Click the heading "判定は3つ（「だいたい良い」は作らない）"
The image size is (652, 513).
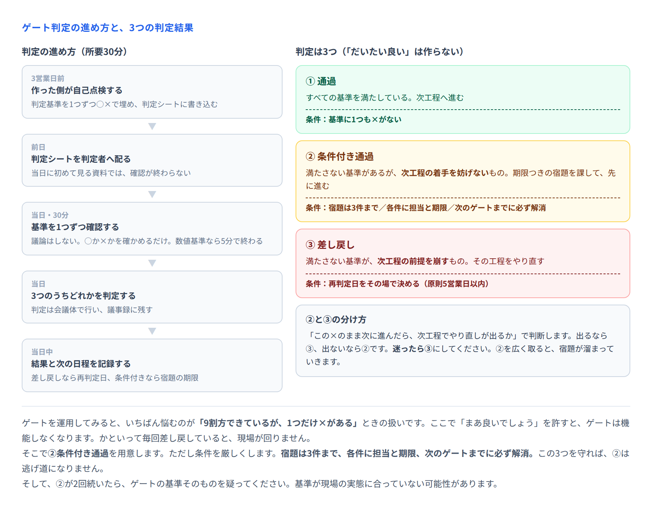click(380, 52)
